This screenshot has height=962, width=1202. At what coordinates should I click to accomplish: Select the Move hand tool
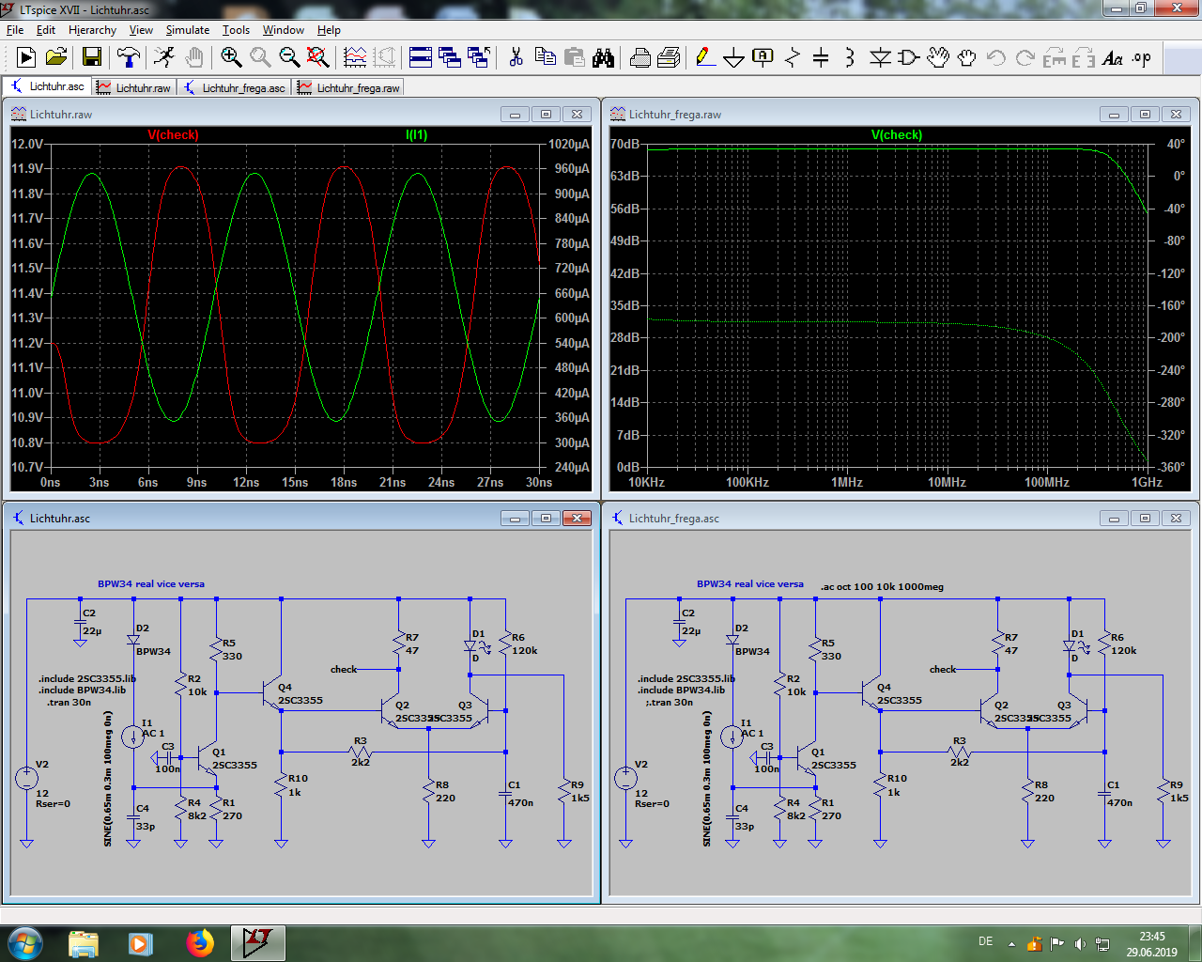click(x=938, y=58)
